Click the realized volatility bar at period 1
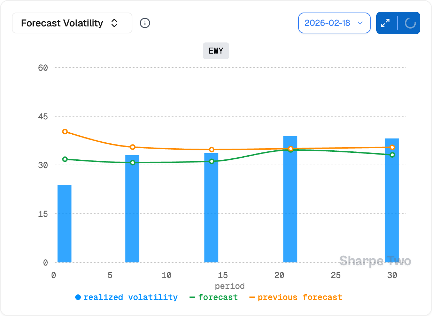The height and width of the screenshot is (316, 432). point(64,223)
